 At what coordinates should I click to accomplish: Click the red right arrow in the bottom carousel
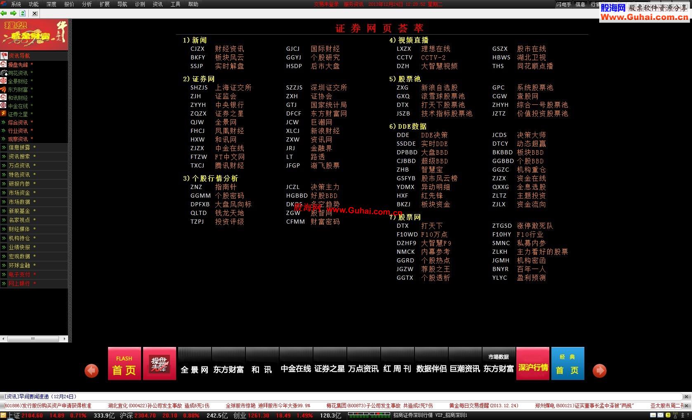click(x=600, y=370)
